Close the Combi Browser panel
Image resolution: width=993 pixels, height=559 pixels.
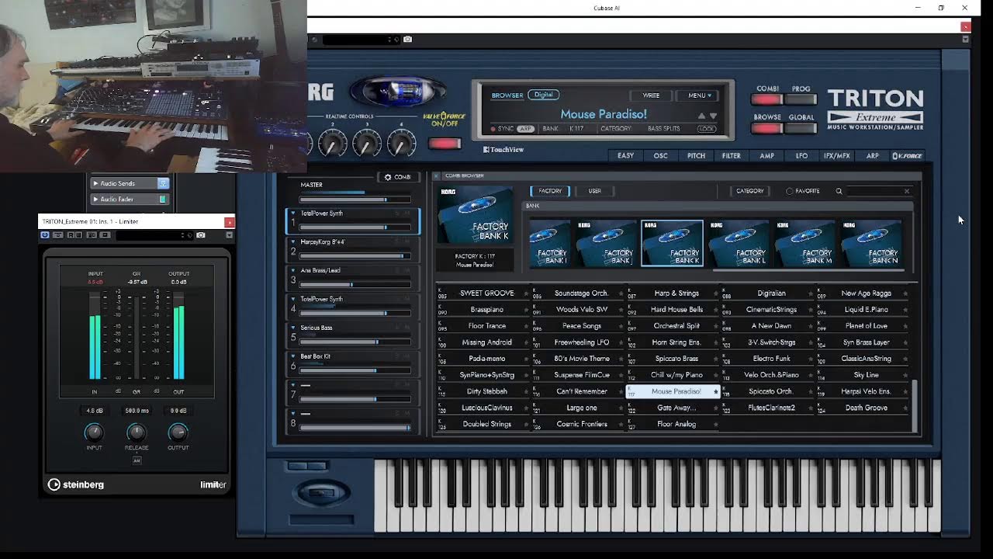pos(437,175)
